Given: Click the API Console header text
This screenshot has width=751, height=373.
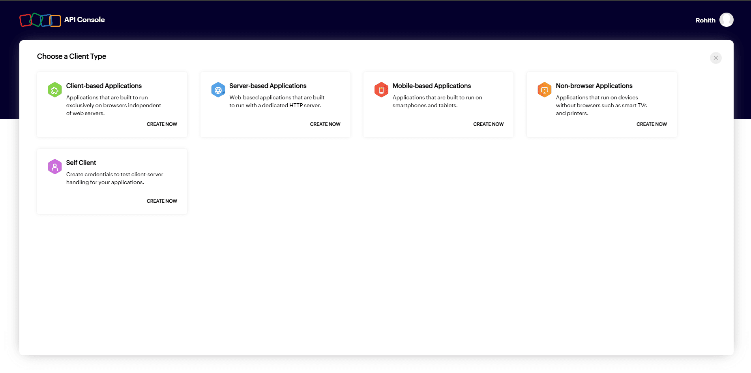Looking at the screenshot, I should click(84, 20).
